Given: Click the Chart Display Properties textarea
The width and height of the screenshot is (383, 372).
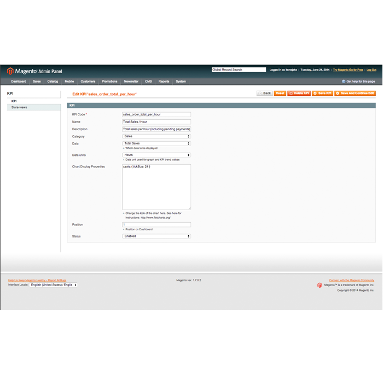Looking at the screenshot, I should point(156,187).
